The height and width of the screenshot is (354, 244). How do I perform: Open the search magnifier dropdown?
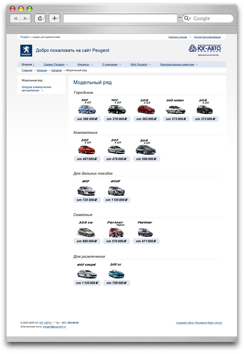point(187,18)
